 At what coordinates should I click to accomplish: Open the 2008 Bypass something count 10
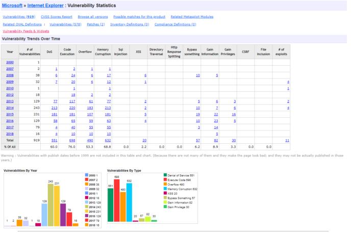coord(198,75)
